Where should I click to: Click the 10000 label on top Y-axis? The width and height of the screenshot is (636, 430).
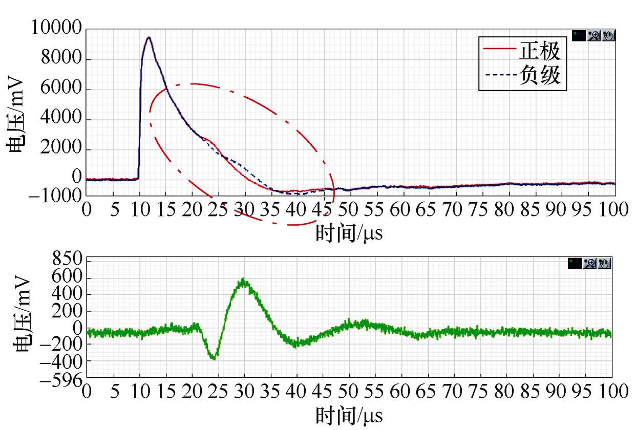coord(56,29)
